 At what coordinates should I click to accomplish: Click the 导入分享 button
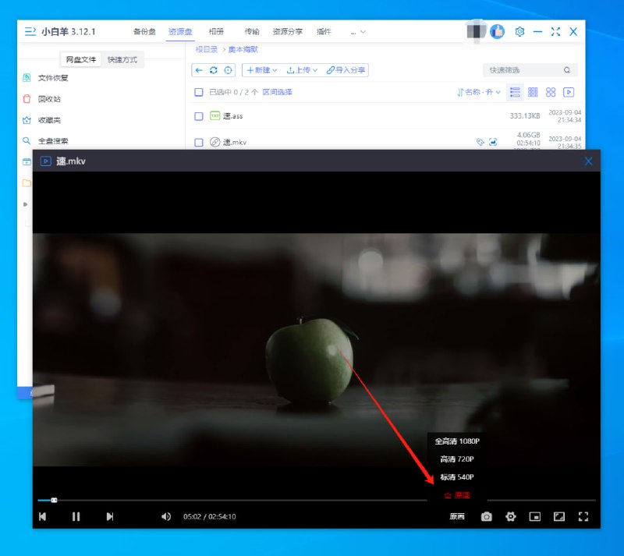coord(347,70)
